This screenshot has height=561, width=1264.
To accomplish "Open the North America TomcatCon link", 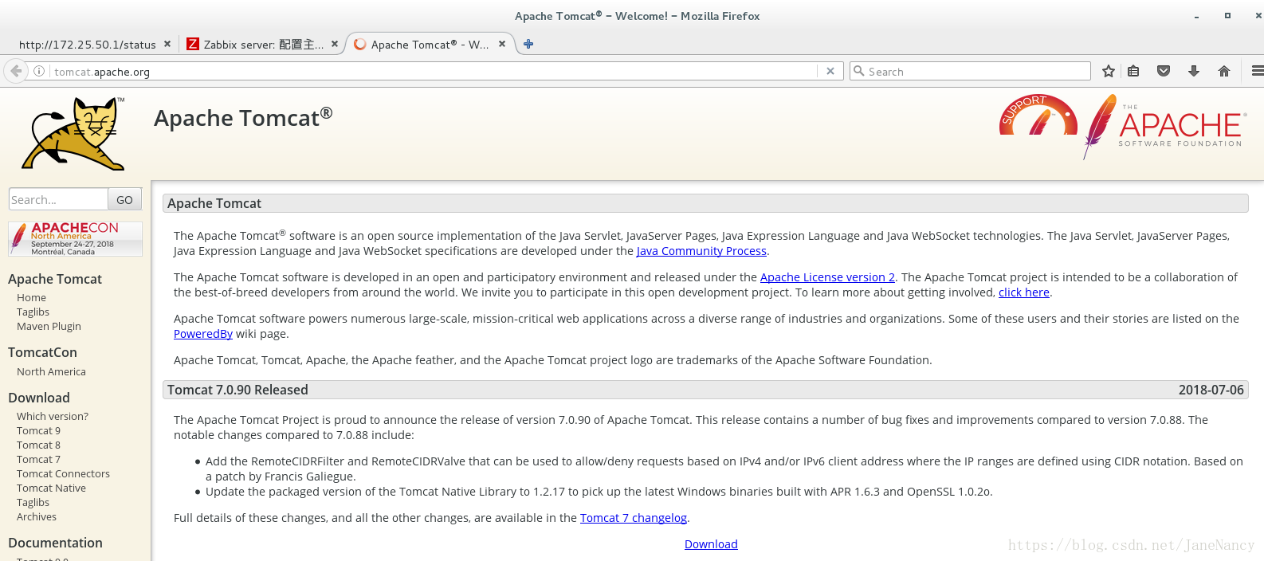I will pos(51,371).
